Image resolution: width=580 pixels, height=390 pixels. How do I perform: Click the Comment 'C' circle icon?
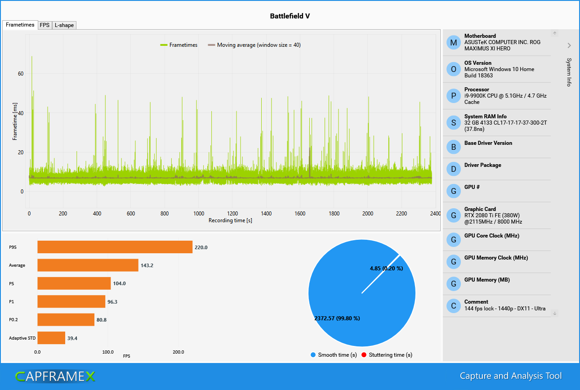point(454,306)
